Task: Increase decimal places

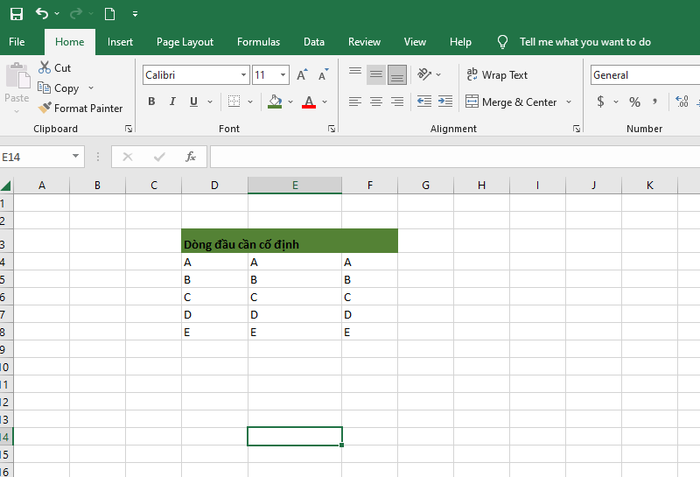Action: click(x=682, y=102)
